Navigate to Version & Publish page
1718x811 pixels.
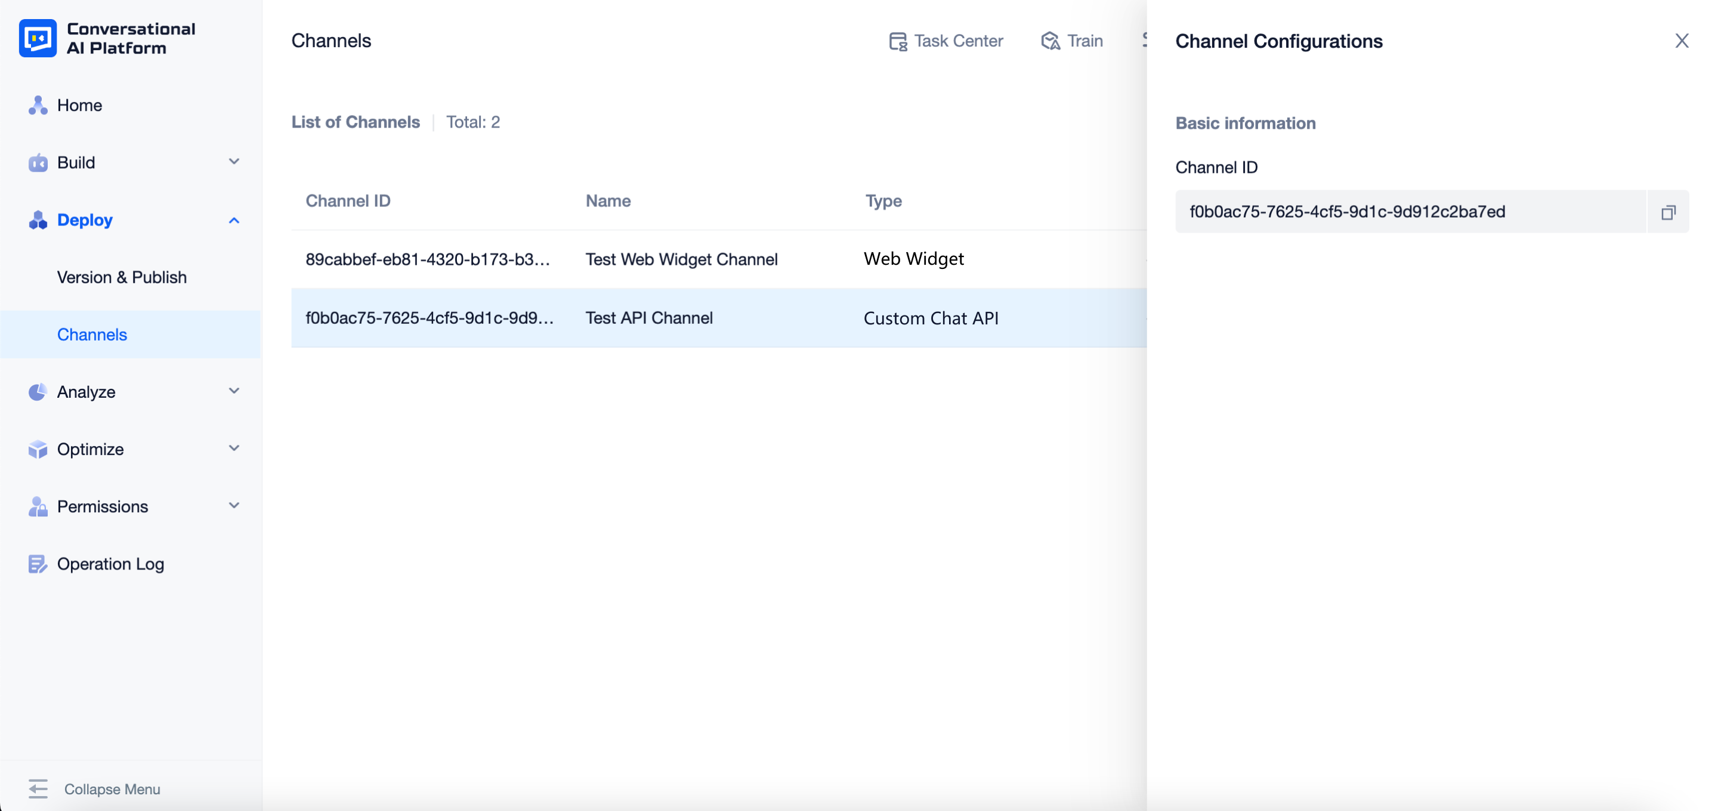pyautogui.click(x=122, y=276)
